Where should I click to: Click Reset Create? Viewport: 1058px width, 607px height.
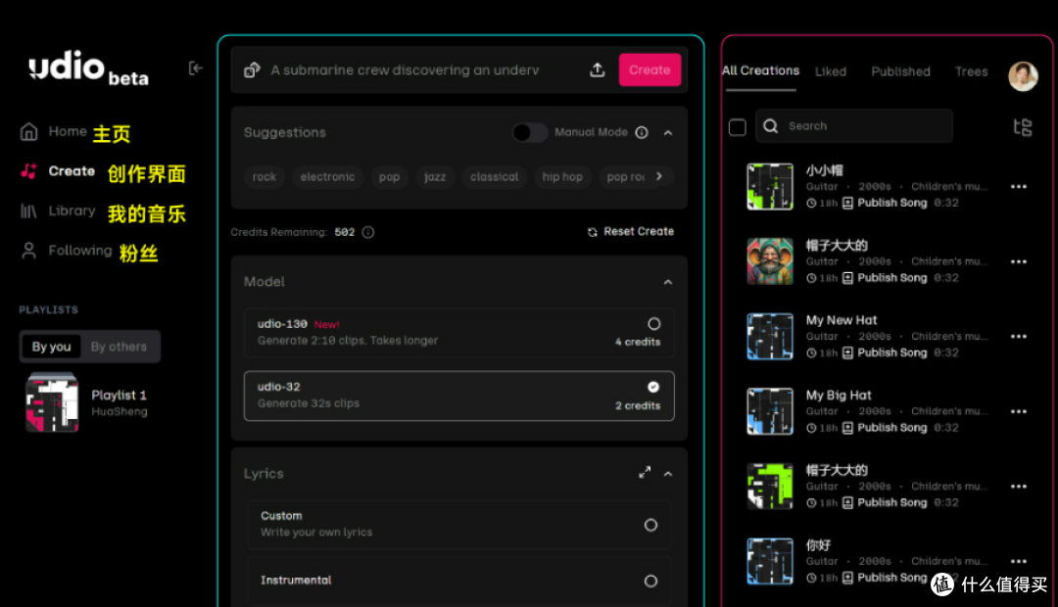pyautogui.click(x=630, y=231)
